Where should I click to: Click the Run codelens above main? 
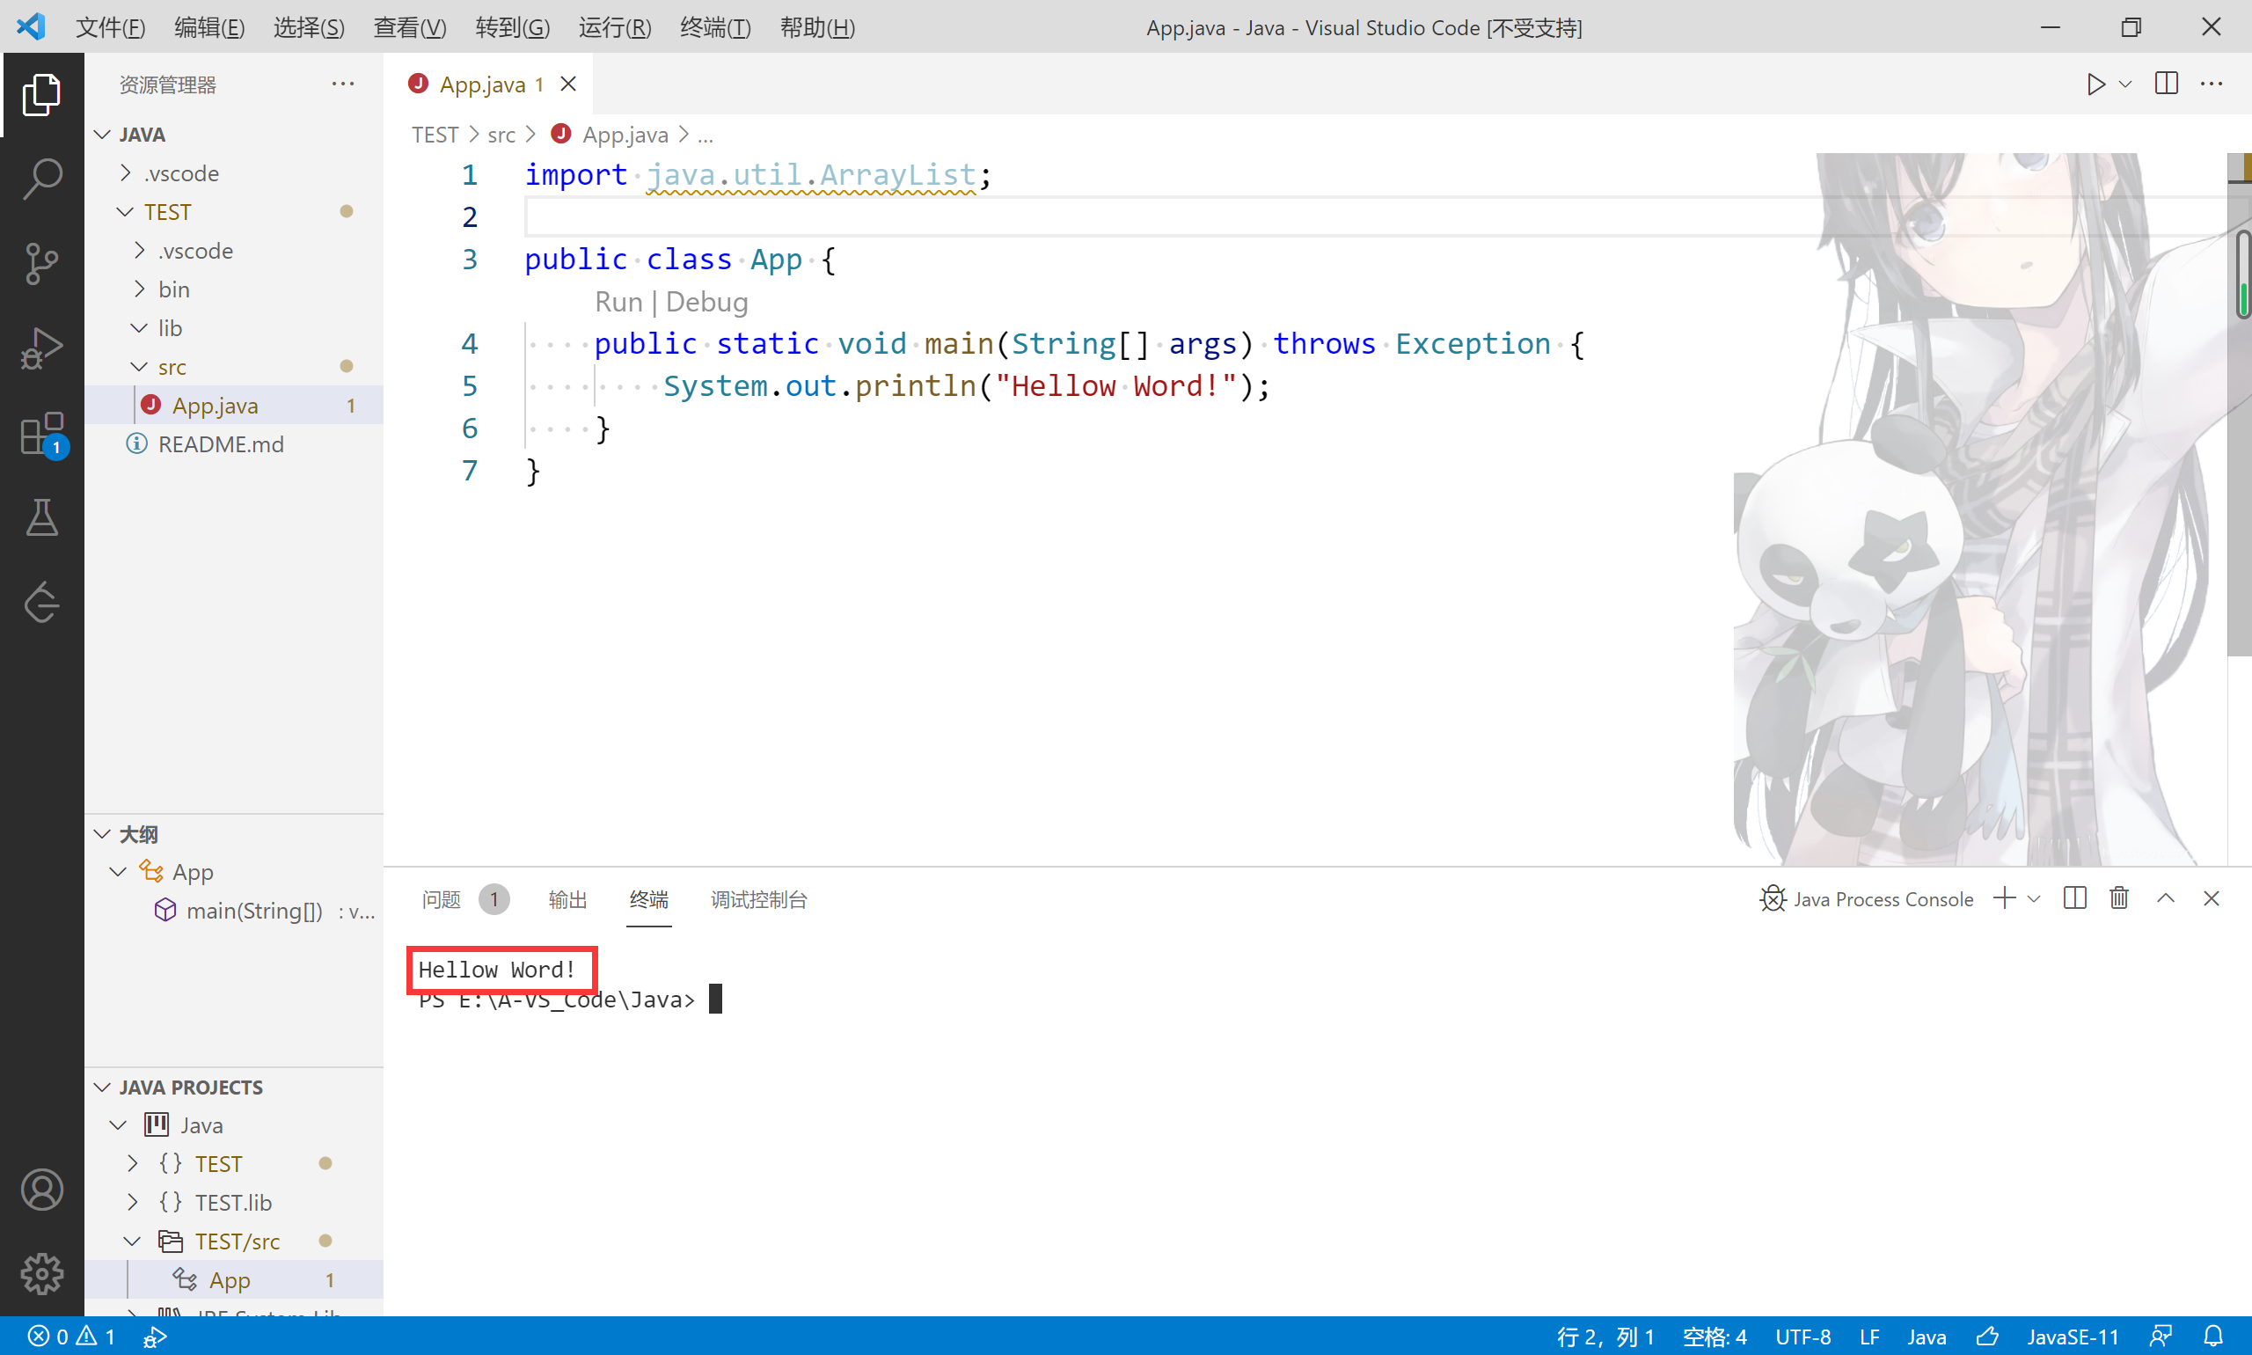(618, 301)
